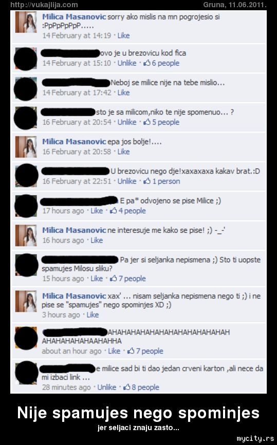
Task: Click thumbs-up icon beside 6 people
Action: 147,63
